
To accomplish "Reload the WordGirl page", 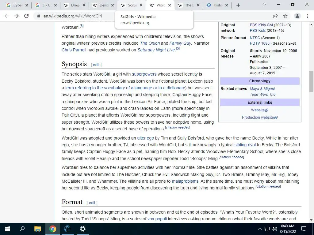I will (x=26, y=16).
